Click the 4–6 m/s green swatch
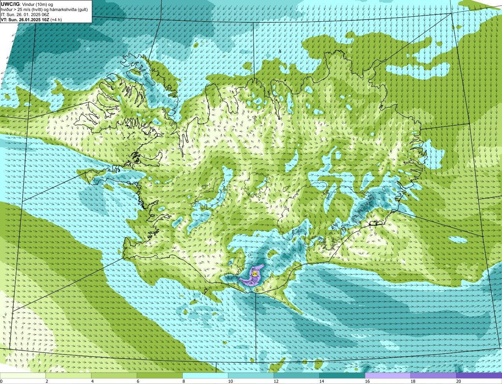502x384 pixels. [114, 375]
